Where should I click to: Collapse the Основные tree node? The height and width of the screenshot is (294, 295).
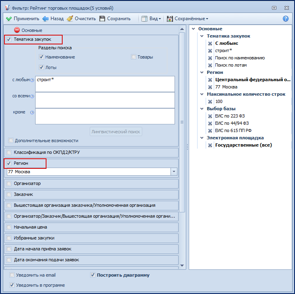(193, 29)
